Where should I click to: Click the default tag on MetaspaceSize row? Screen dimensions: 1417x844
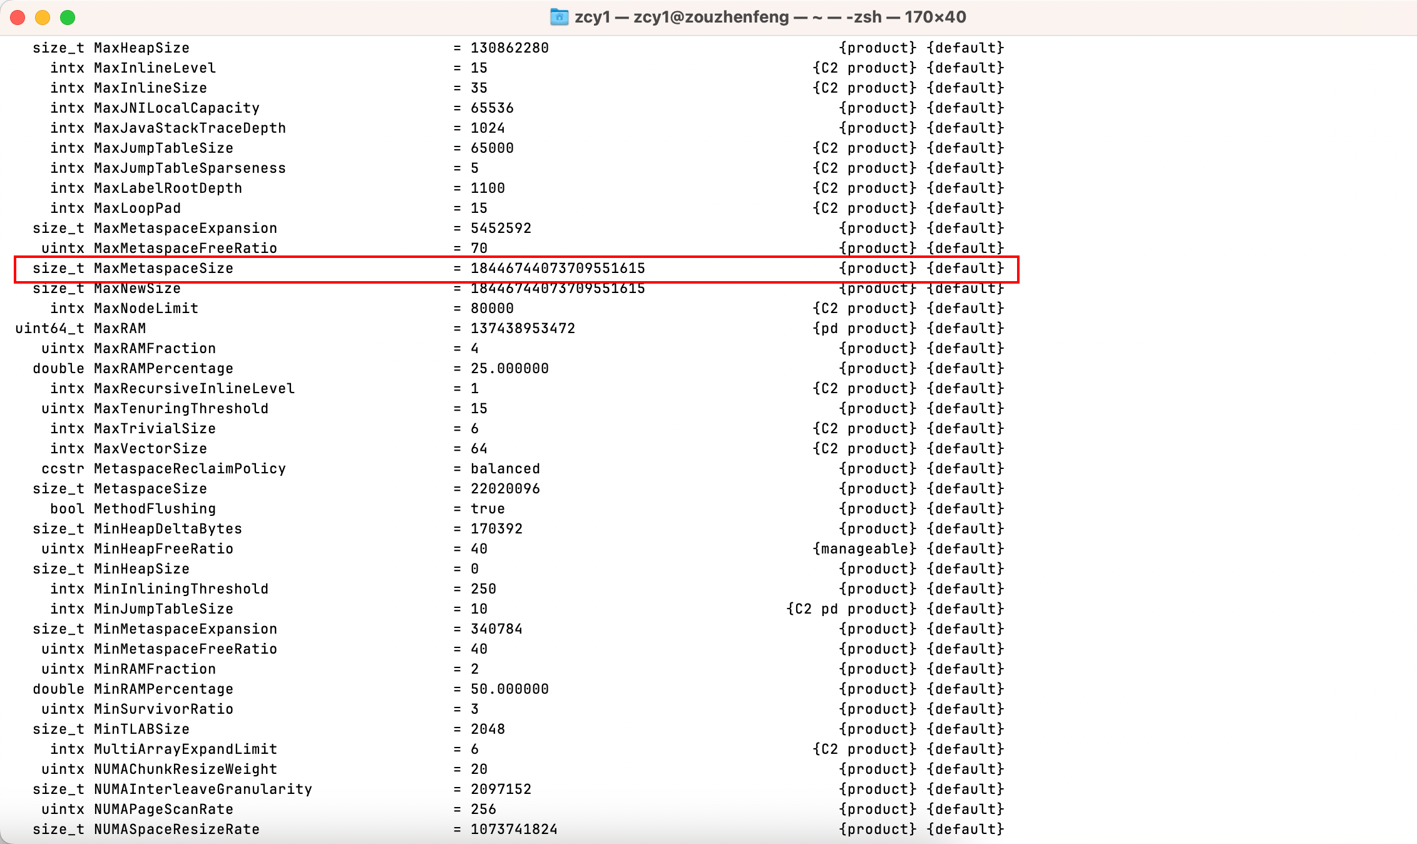(x=966, y=488)
